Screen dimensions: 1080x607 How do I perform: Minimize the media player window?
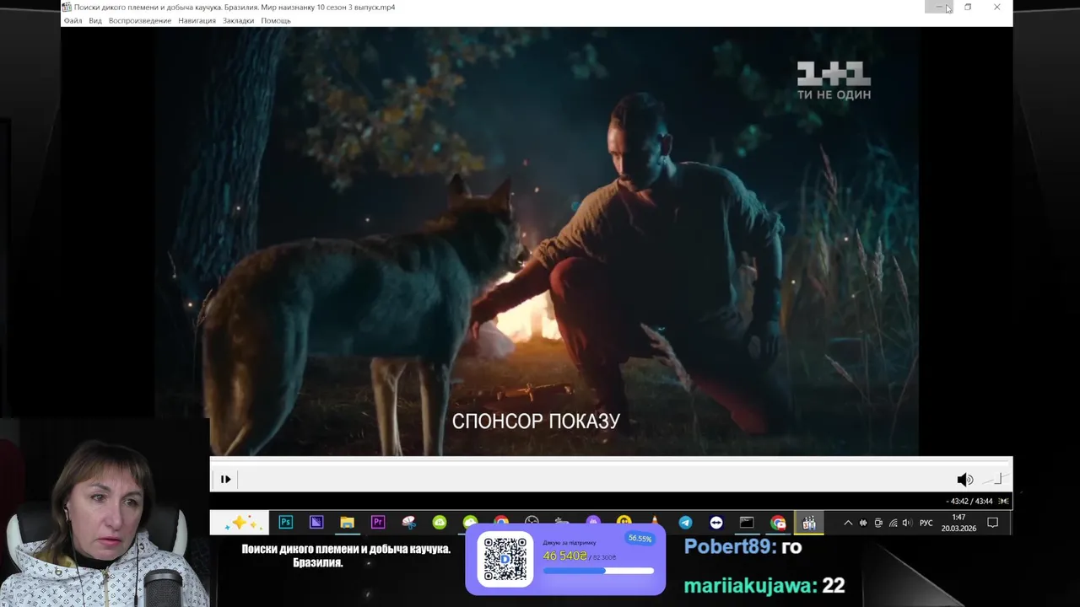tap(939, 7)
